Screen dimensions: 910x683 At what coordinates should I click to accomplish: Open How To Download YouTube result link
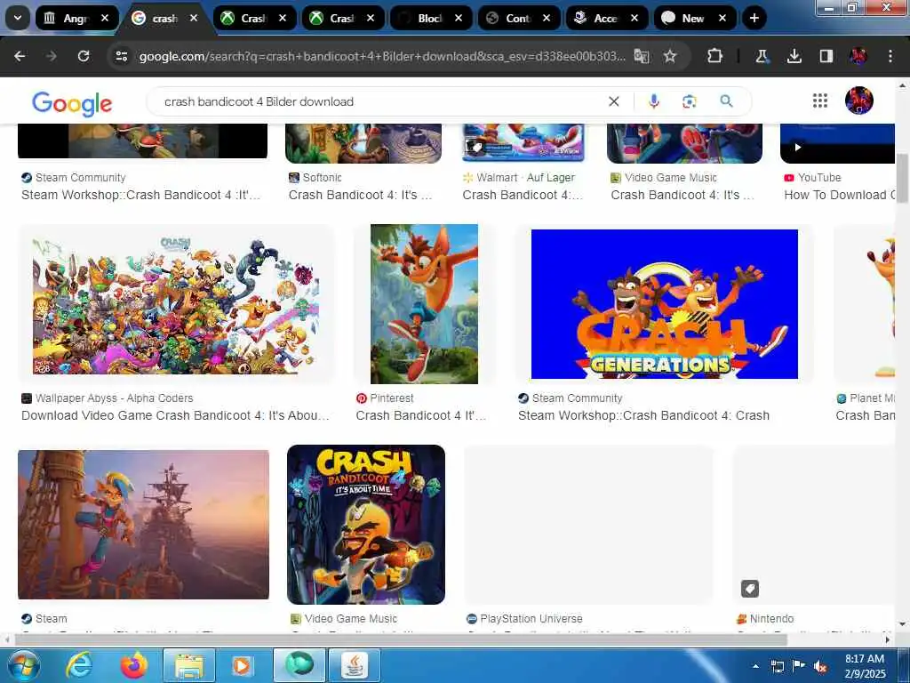point(839,195)
